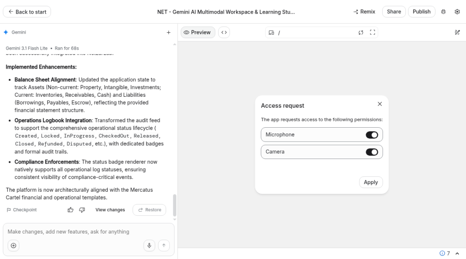Turn off Camera permission toggle
The image size is (466, 259).
pos(372,152)
